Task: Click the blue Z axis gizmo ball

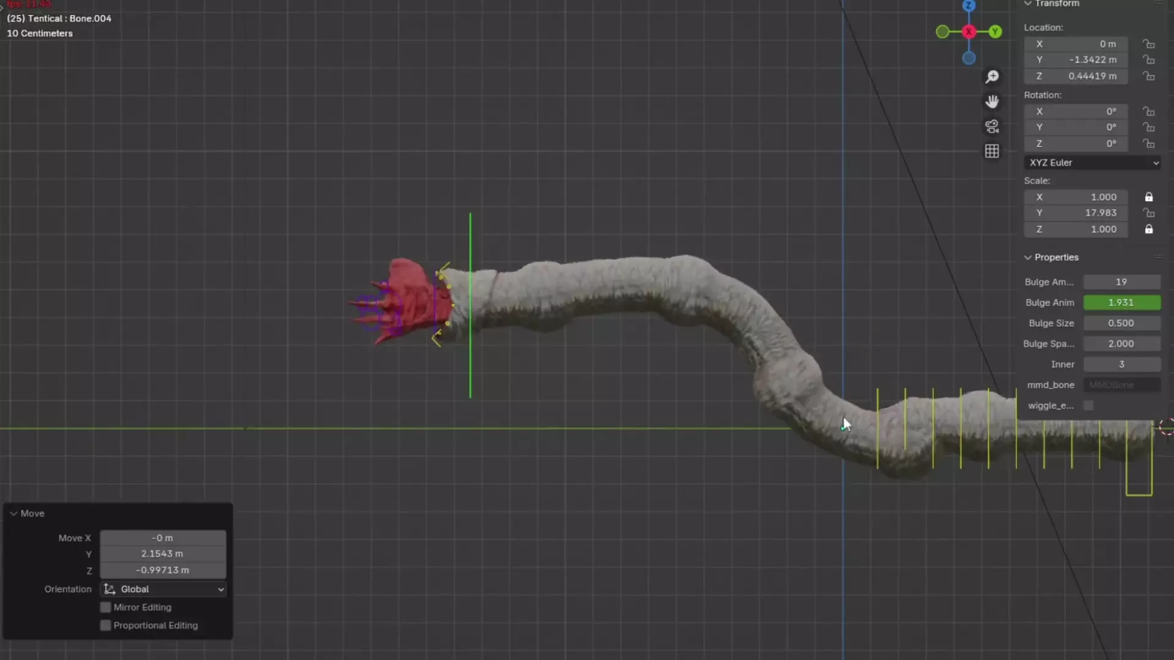Action: 969,6
